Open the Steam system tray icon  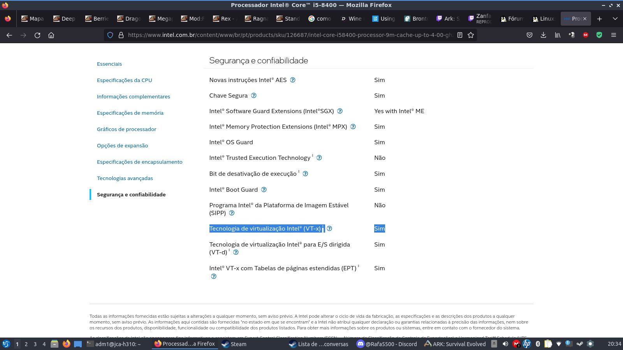pyautogui.click(x=580, y=344)
